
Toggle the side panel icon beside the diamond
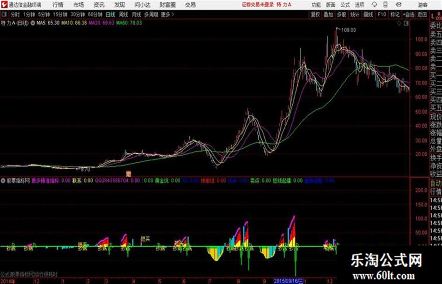(x=406, y=23)
